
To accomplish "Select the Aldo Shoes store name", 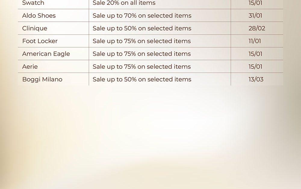I will tap(39, 16).
